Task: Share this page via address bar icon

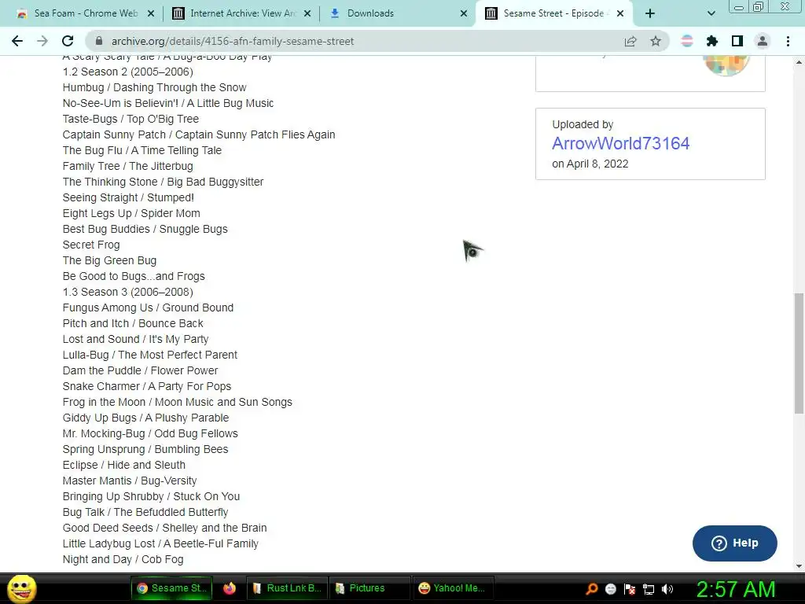Action: click(x=630, y=41)
